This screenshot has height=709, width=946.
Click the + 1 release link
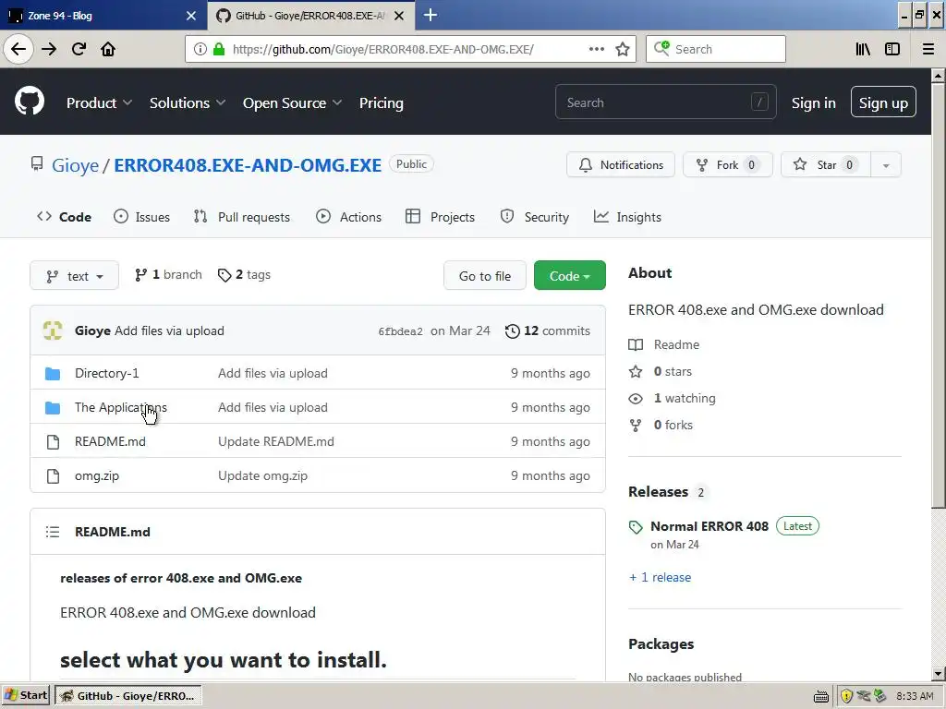(x=660, y=578)
